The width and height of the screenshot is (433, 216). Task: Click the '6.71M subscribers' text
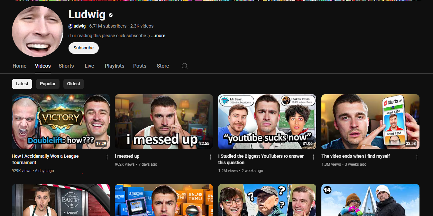click(x=108, y=26)
